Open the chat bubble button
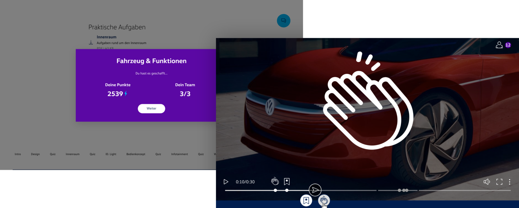This screenshot has width=519, height=208. [284, 21]
